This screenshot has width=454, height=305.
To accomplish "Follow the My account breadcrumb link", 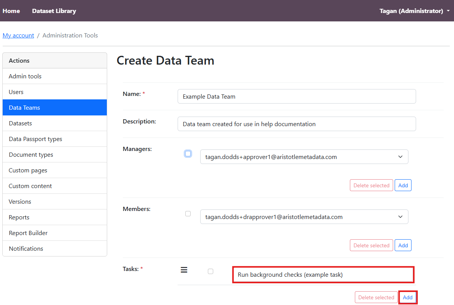I will (18, 35).
